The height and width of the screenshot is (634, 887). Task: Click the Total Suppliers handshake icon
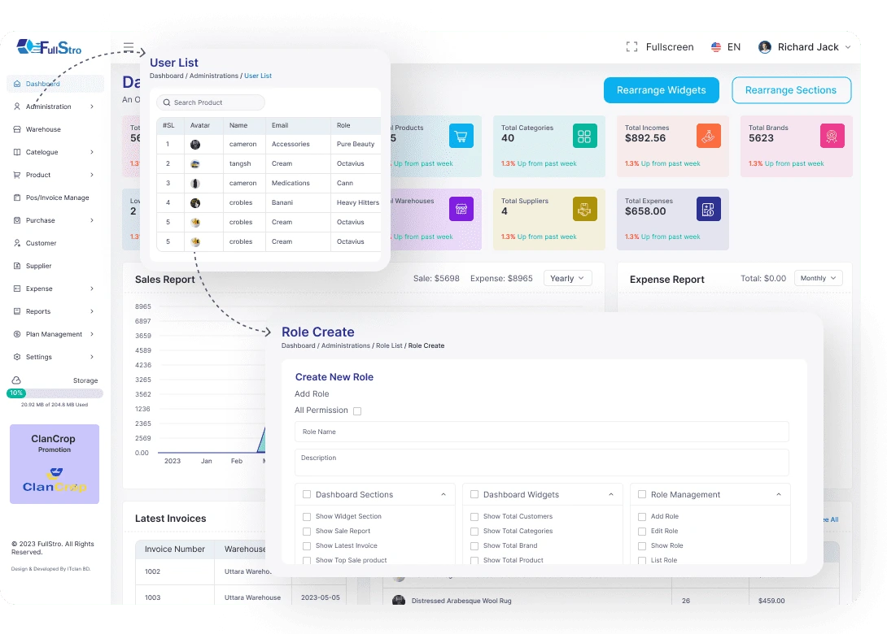point(584,209)
